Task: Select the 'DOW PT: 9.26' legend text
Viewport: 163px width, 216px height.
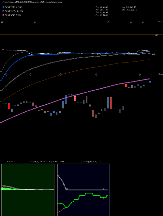Action: [x=13, y=15]
